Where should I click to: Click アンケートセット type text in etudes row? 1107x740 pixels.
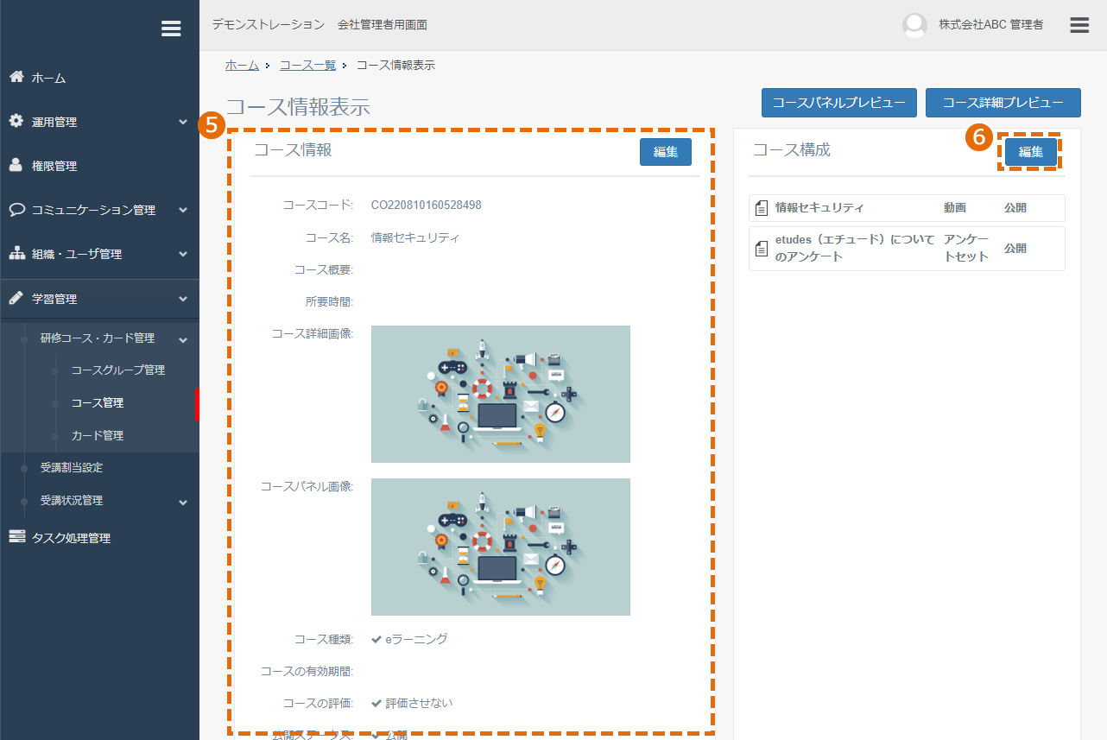tap(967, 248)
